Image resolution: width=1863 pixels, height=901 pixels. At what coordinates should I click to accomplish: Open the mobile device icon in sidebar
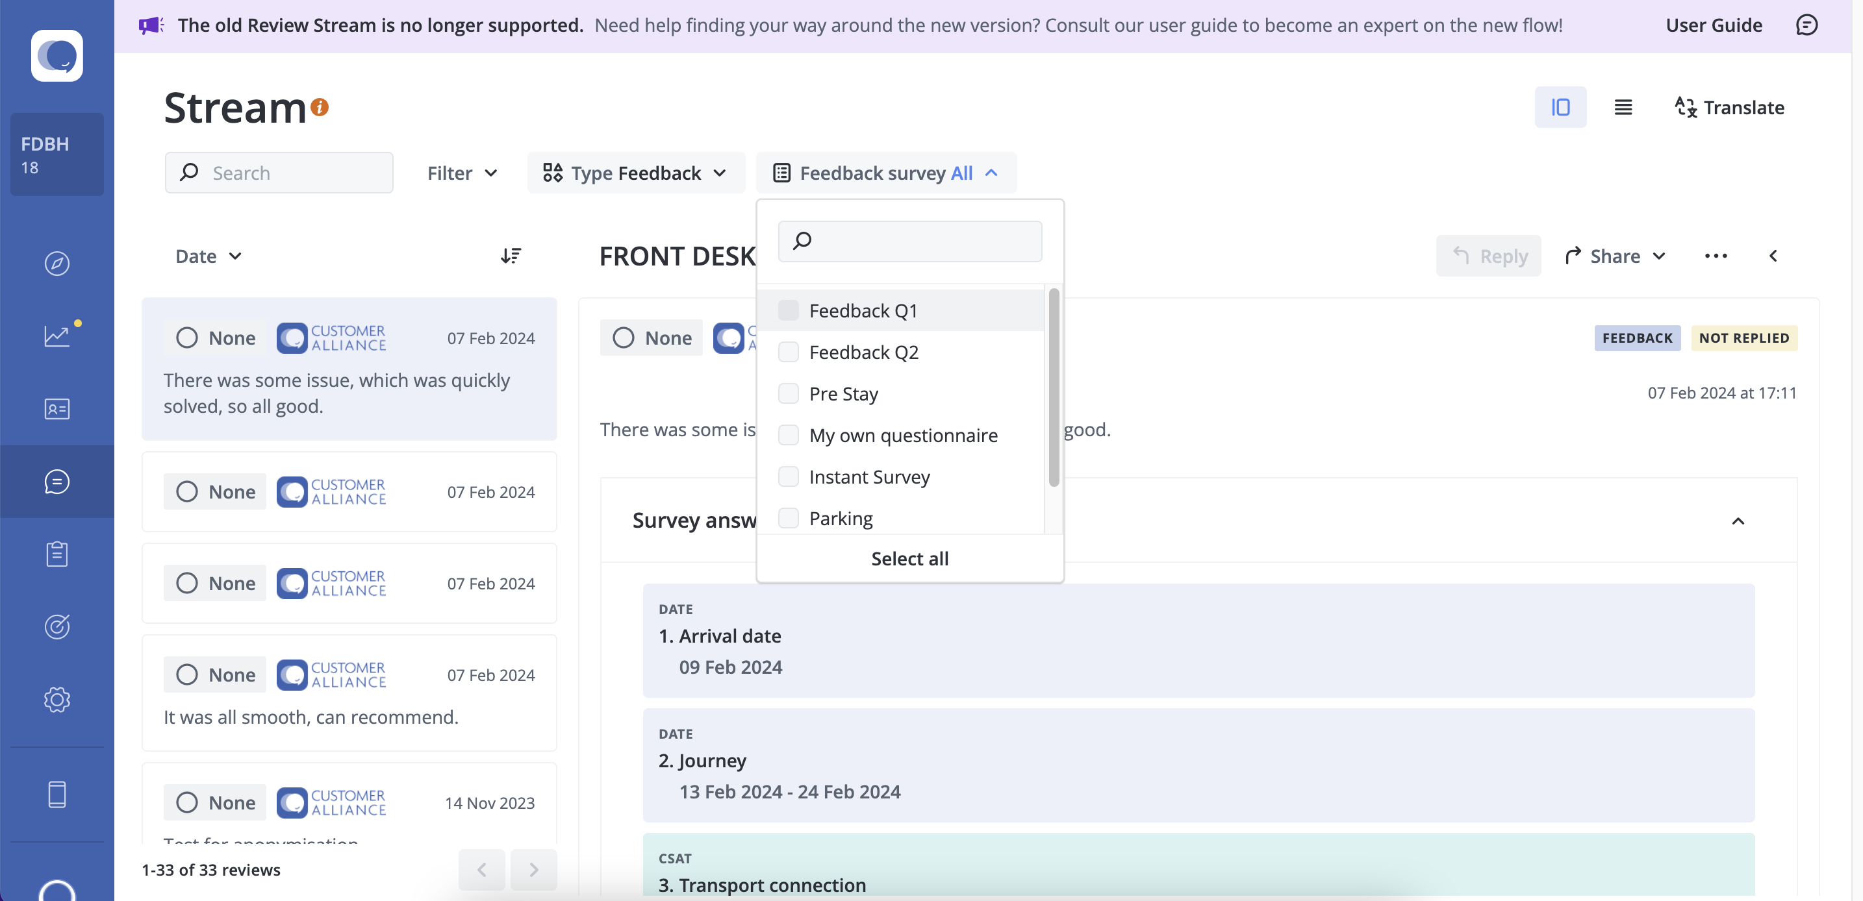coord(57,794)
